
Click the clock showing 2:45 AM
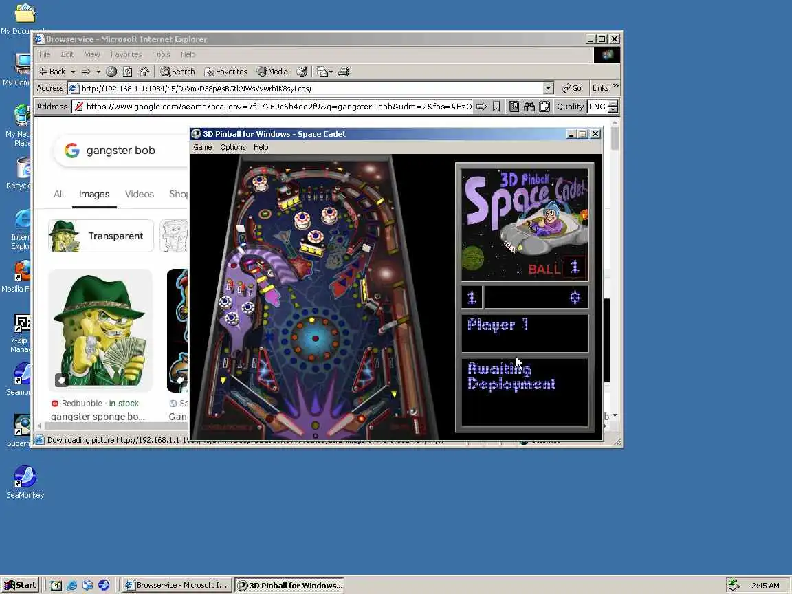pos(764,586)
